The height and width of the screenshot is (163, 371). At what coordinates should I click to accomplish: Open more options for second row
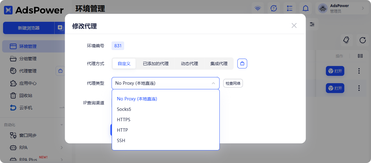point(359,88)
